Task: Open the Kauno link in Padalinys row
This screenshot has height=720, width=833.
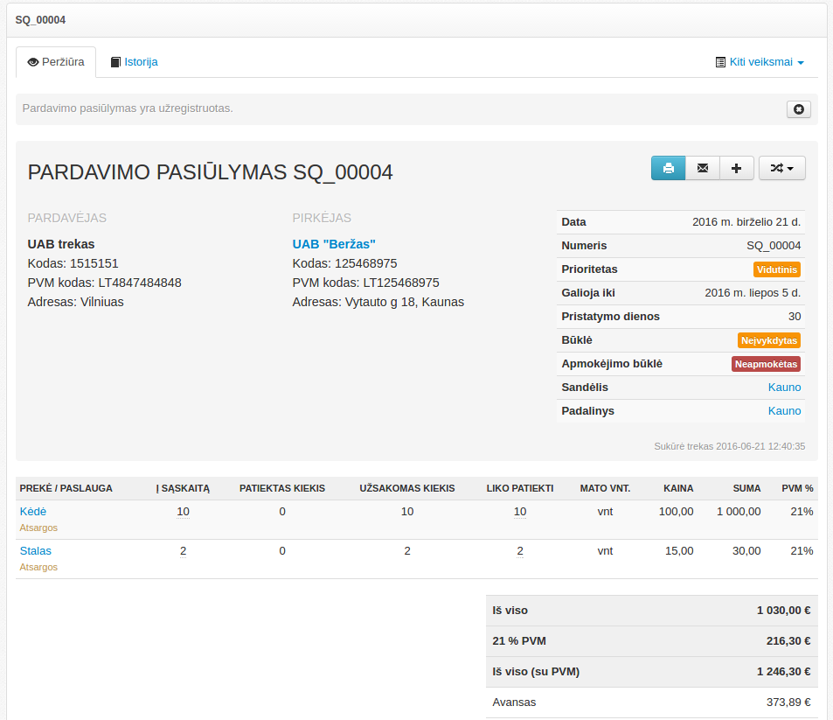Action: [x=784, y=411]
